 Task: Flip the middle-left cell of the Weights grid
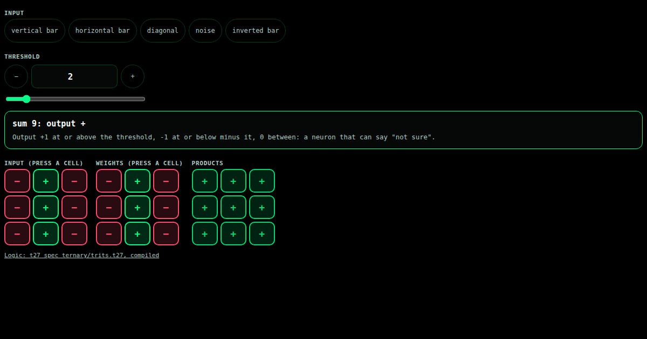coord(109,207)
